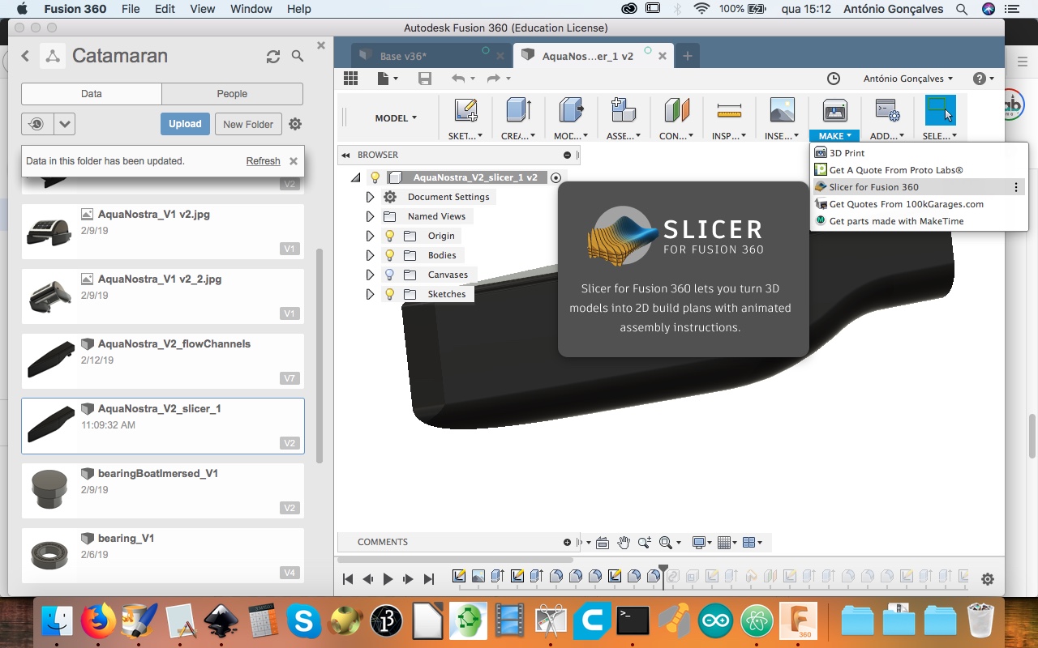The height and width of the screenshot is (648, 1038).
Task: Launch Arduino from the Dock
Action: tap(716, 621)
